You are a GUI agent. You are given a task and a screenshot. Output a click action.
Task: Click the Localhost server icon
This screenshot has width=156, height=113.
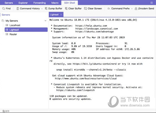tap(7, 25)
